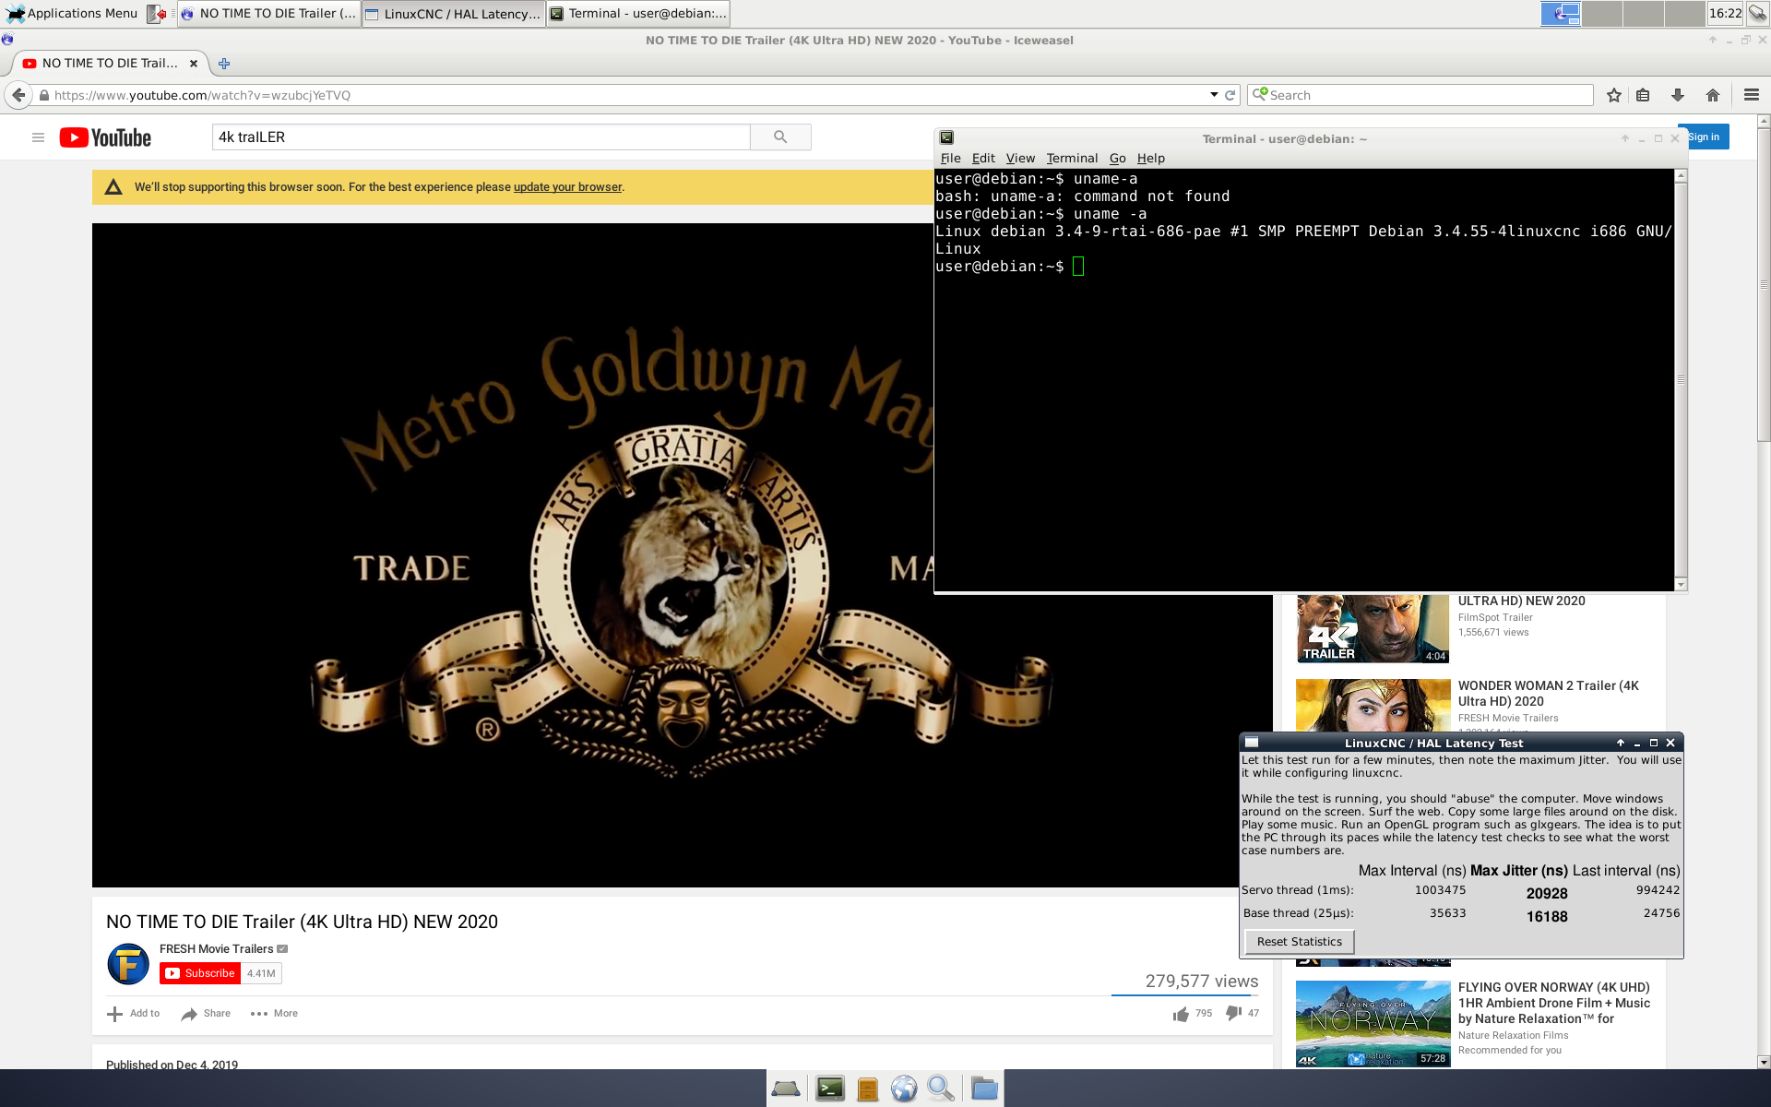The height and width of the screenshot is (1107, 1771).
Task: Click the MGM lion video player
Action: (683, 555)
